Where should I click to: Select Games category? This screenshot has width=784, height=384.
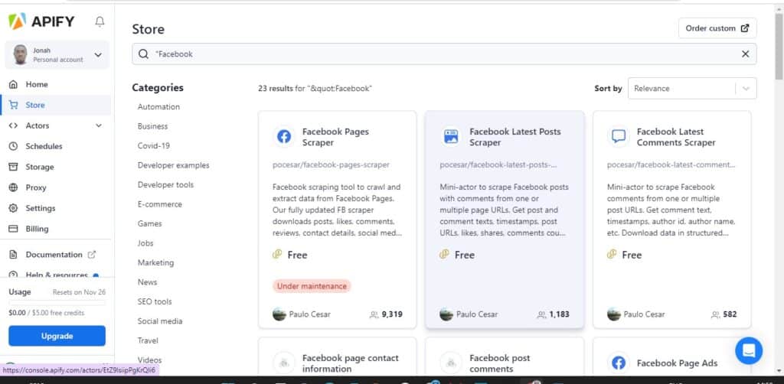(x=149, y=223)
